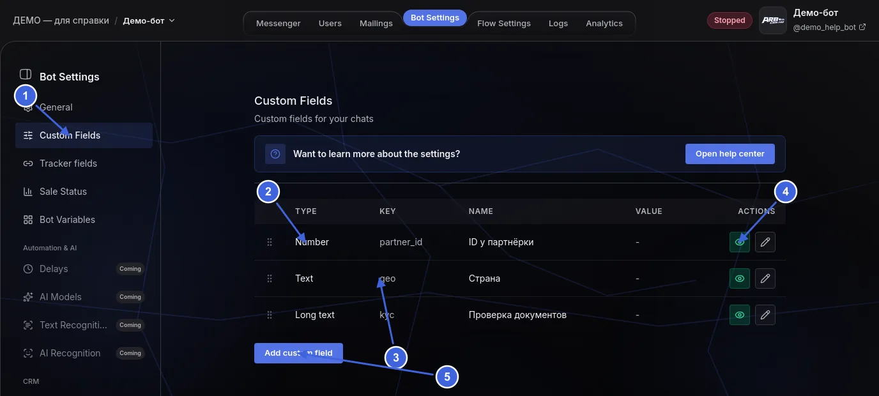The width and height of the screenshot is (879, 396).
Task: Click the Custom Fields sliders icon
Action: click(x=28, y=135)
